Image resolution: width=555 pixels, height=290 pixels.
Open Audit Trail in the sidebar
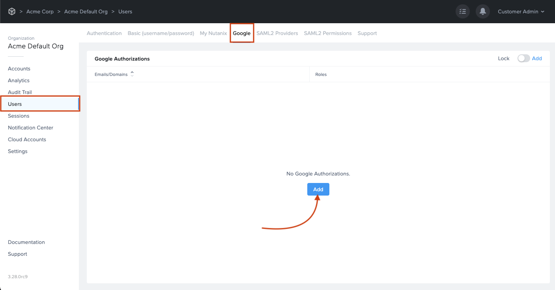point(20,92)
